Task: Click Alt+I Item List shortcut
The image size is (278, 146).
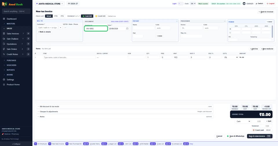Action: (x=125, y=144)
